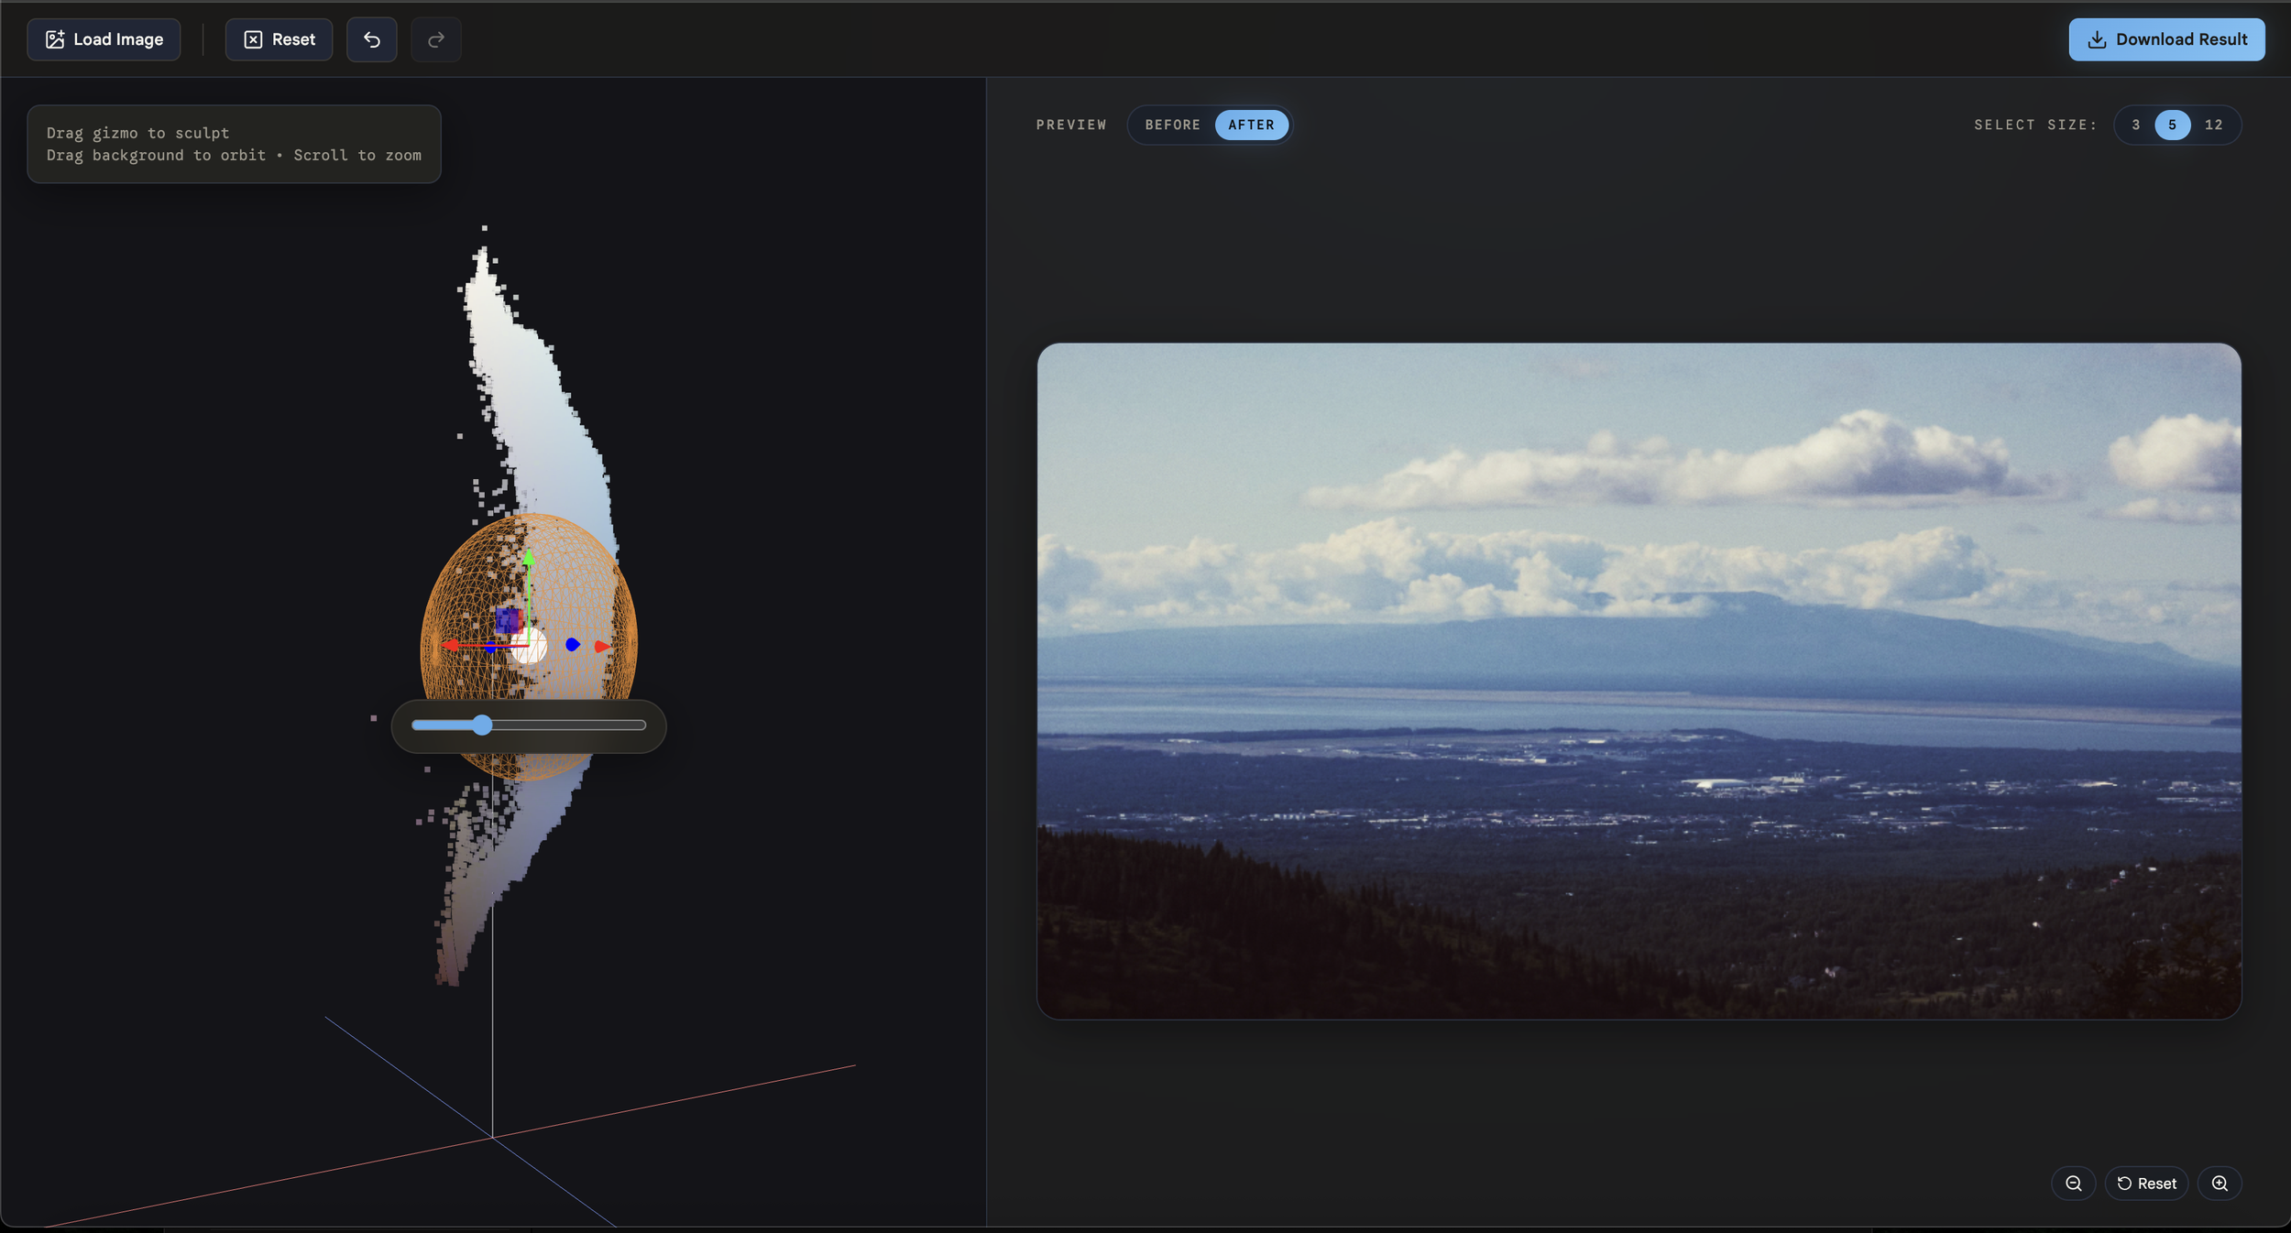2291x1233 pixels.
Task: Click the blue Z-axis gizmo handle
Action: [573, 645]
